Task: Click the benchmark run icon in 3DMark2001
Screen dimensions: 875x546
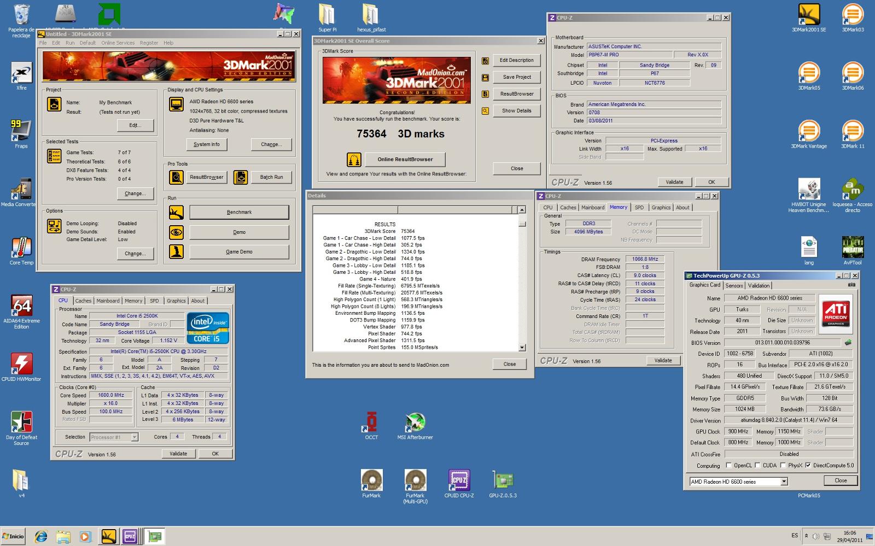Action: point(176,212)
